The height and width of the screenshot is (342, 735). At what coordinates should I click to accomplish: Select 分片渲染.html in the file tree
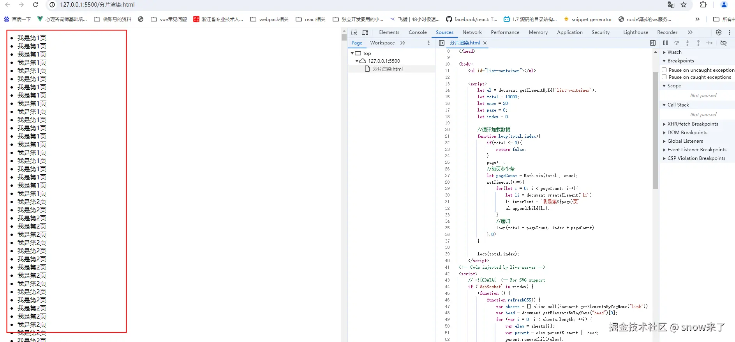(387, 69)
